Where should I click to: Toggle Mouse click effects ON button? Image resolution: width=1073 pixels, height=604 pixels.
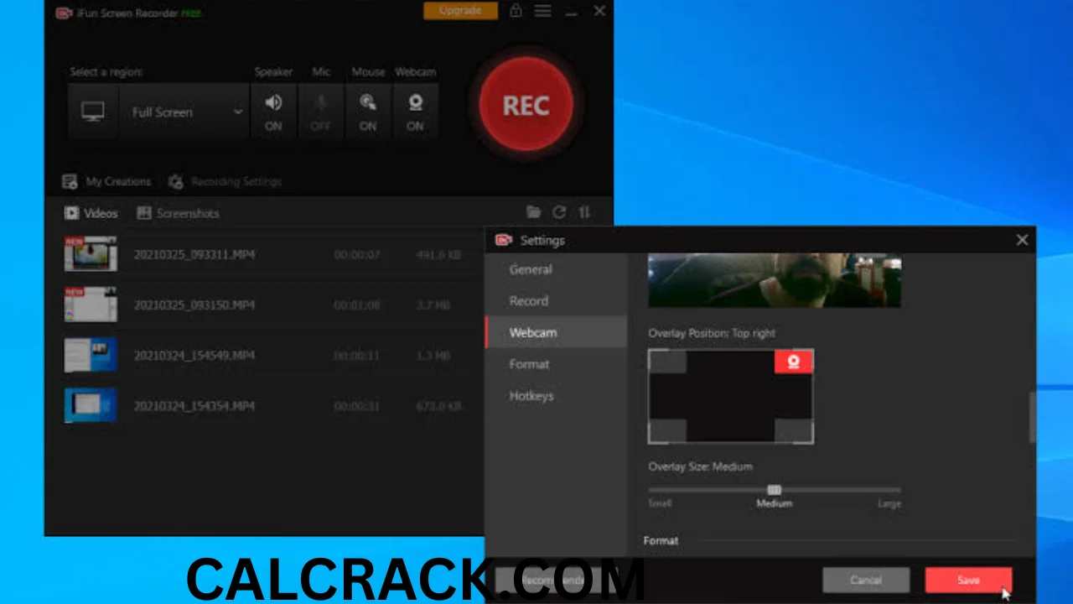pyautogui.click(x=367, y=112)
